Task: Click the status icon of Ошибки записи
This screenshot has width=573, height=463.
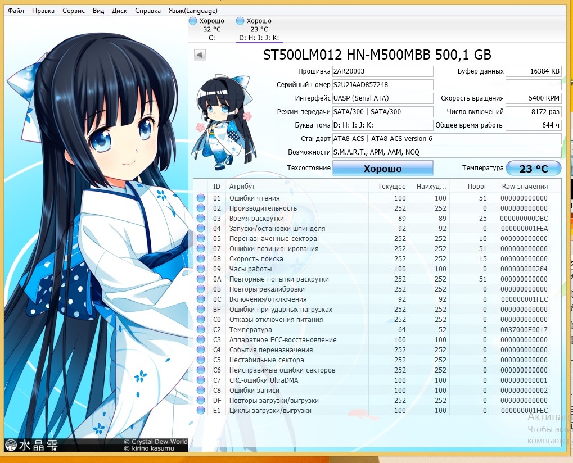Action: click(x=201, y=390)
